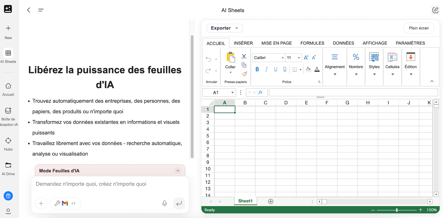Open the Undo history dropdown arrow
Screen dimensions: 444x218
216,59
